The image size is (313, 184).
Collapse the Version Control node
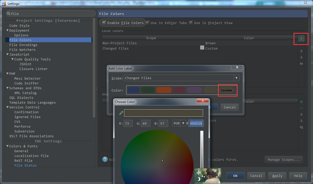coord(7,107)
